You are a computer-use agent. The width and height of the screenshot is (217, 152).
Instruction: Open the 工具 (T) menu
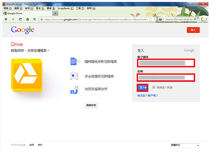coord(80,8)
